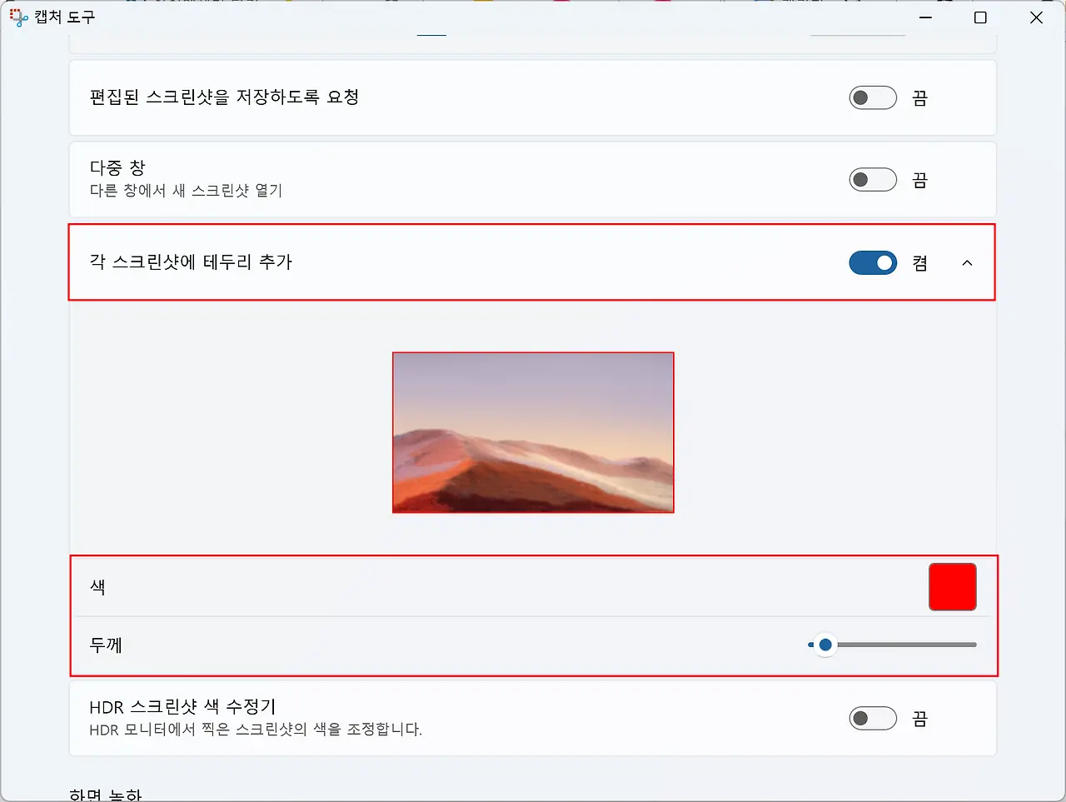Enable the HDR 스크린샷 색 수정기 toggle
Image resolution: width=1066 pixels, height=802 pixels.
click(872, 718)
